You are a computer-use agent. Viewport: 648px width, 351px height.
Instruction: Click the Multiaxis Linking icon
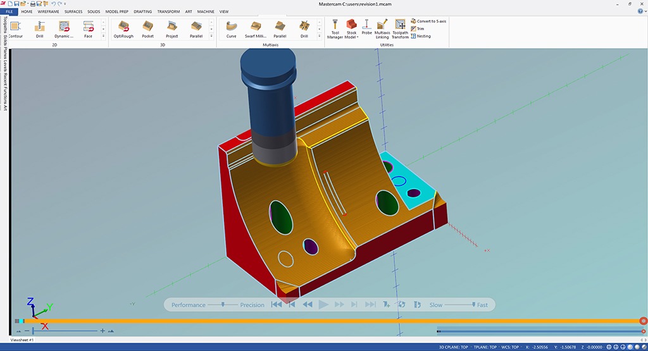(382, 28)
